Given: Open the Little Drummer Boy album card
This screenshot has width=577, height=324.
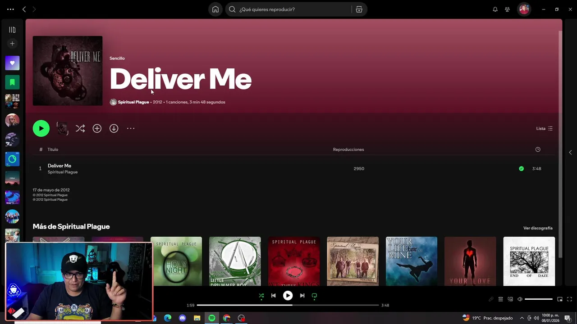Looking at the screenshot, I should [x=235, y=261].
